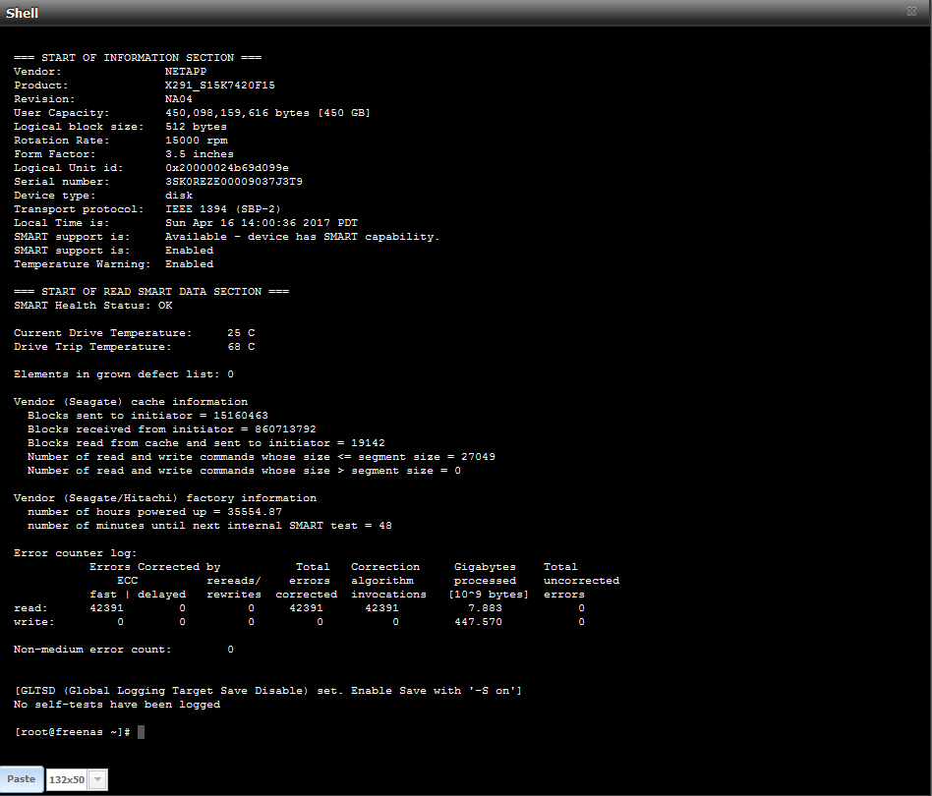Click the Shell window title

22,13
